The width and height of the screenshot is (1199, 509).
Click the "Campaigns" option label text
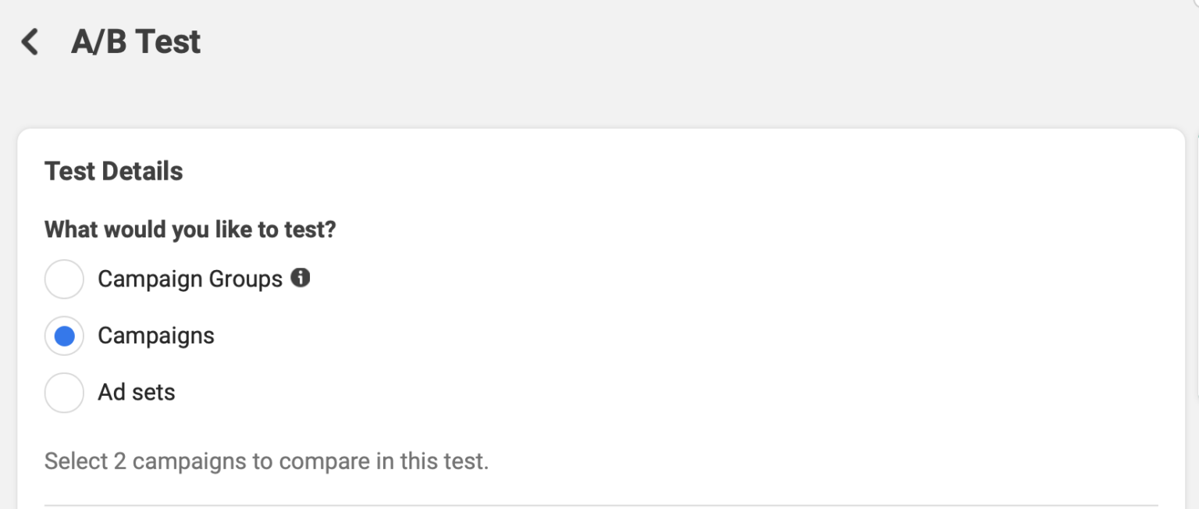point(156,336)
